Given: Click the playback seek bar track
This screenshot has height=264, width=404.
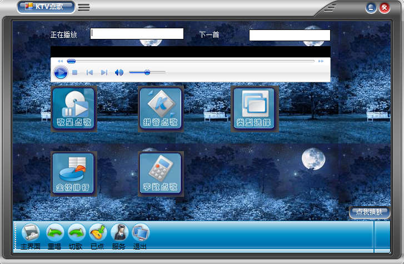Looking at the screenshot, I should click(x=191, y=61).
